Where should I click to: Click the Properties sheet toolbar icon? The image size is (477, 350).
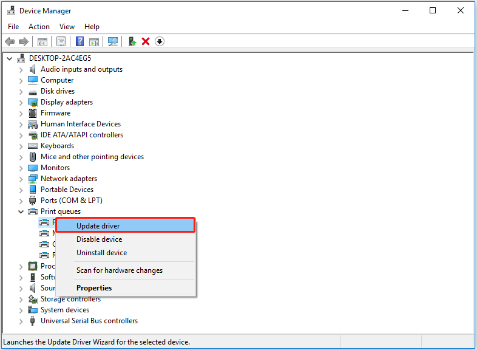pos(61,41)
